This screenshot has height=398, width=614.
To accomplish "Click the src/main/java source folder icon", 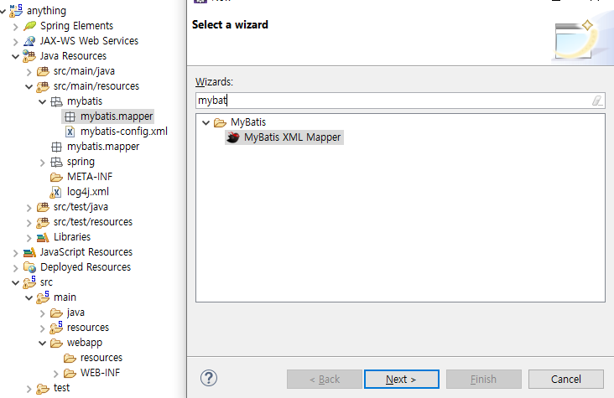I will coord(43,71).
